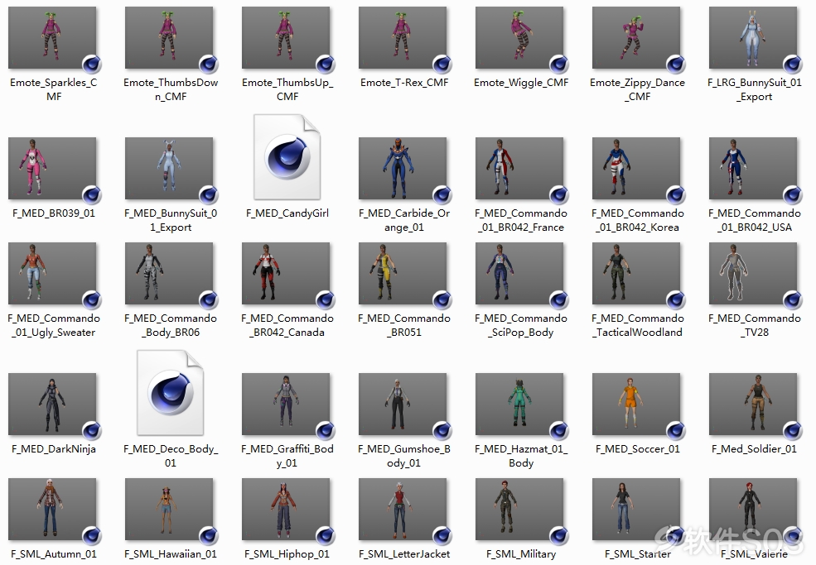Select the F_MED_Gumshoe_Body_01 thumbnail
816x565 pixels.
(403, 404)
